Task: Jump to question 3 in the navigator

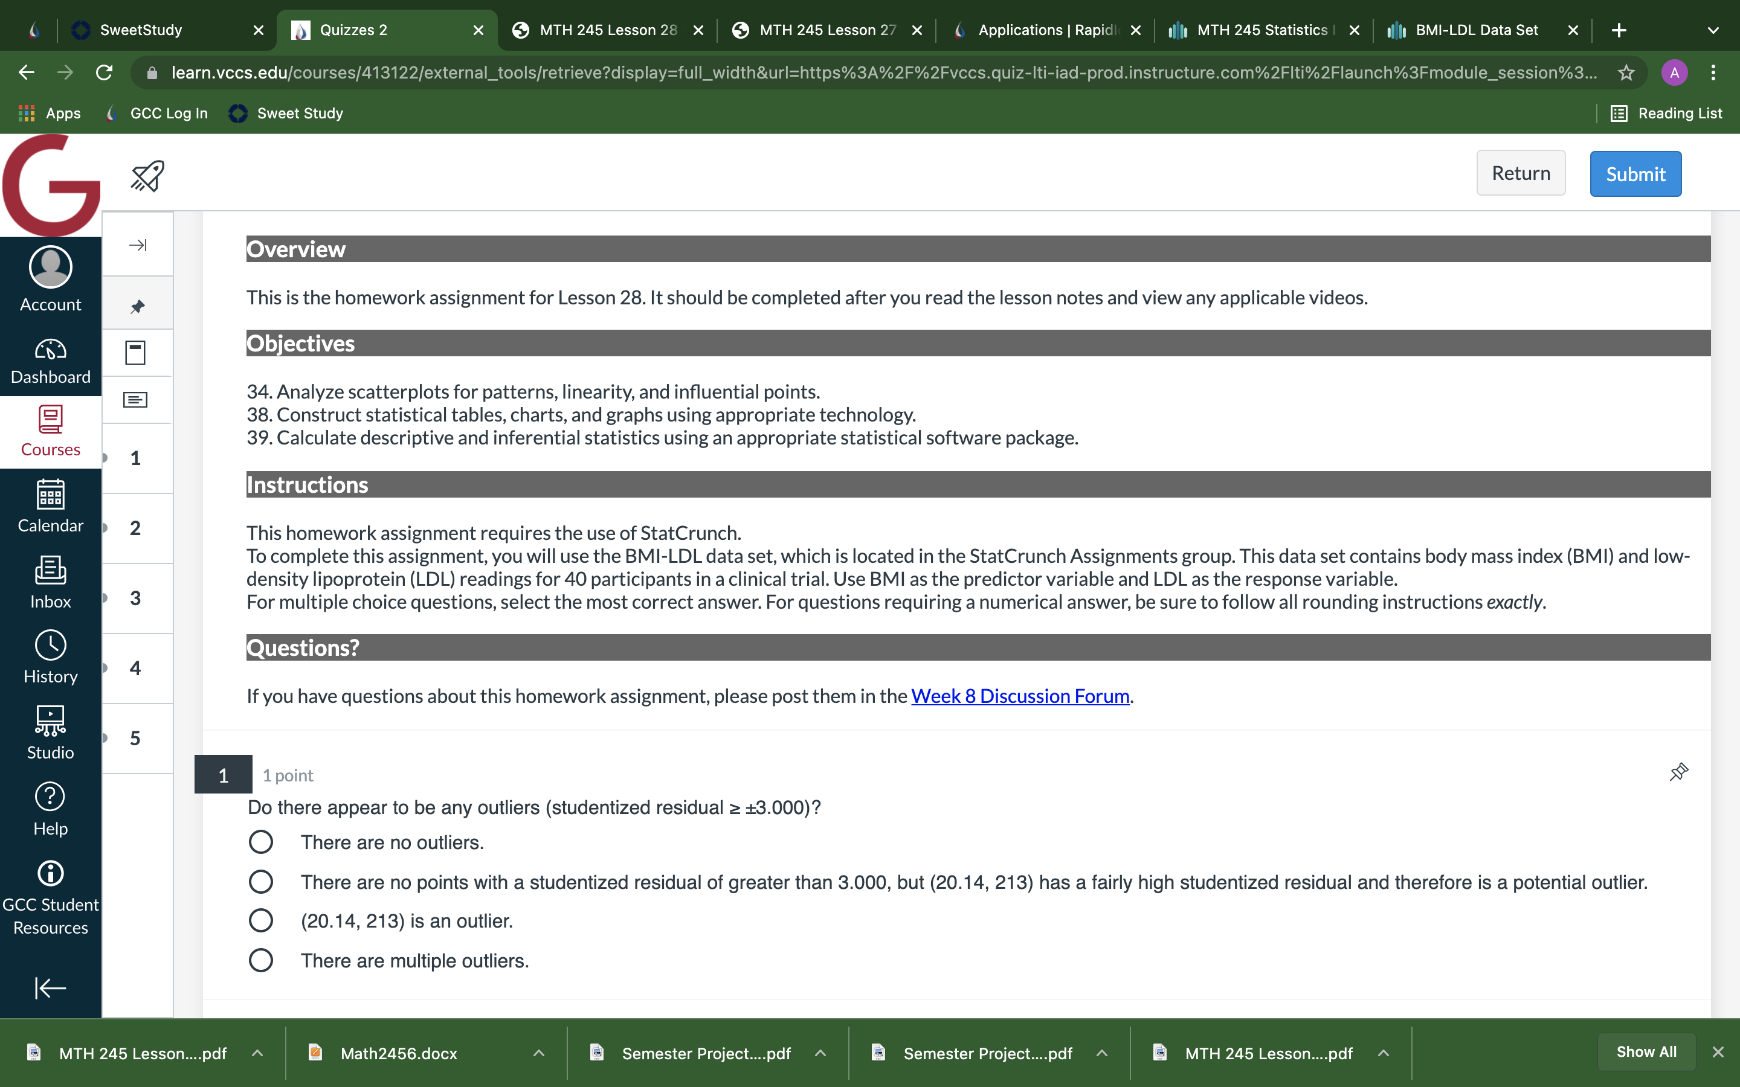Action: pos(135,598)
